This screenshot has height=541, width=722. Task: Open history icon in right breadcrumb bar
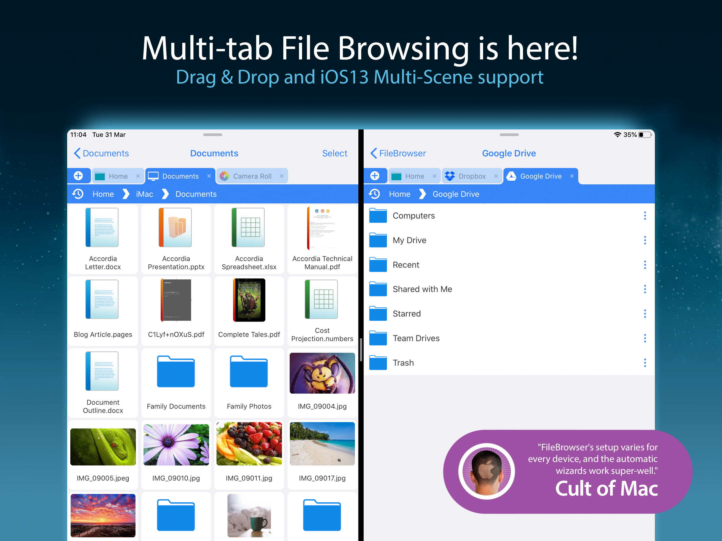pos(374,194)
